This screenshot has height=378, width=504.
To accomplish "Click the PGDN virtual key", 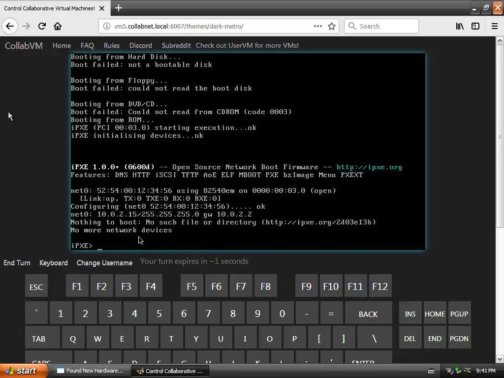I will click(x=459, y=338).
